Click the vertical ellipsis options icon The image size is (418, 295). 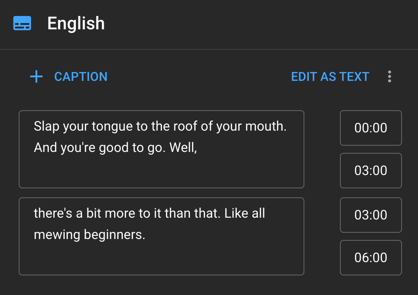click(389, 76)
